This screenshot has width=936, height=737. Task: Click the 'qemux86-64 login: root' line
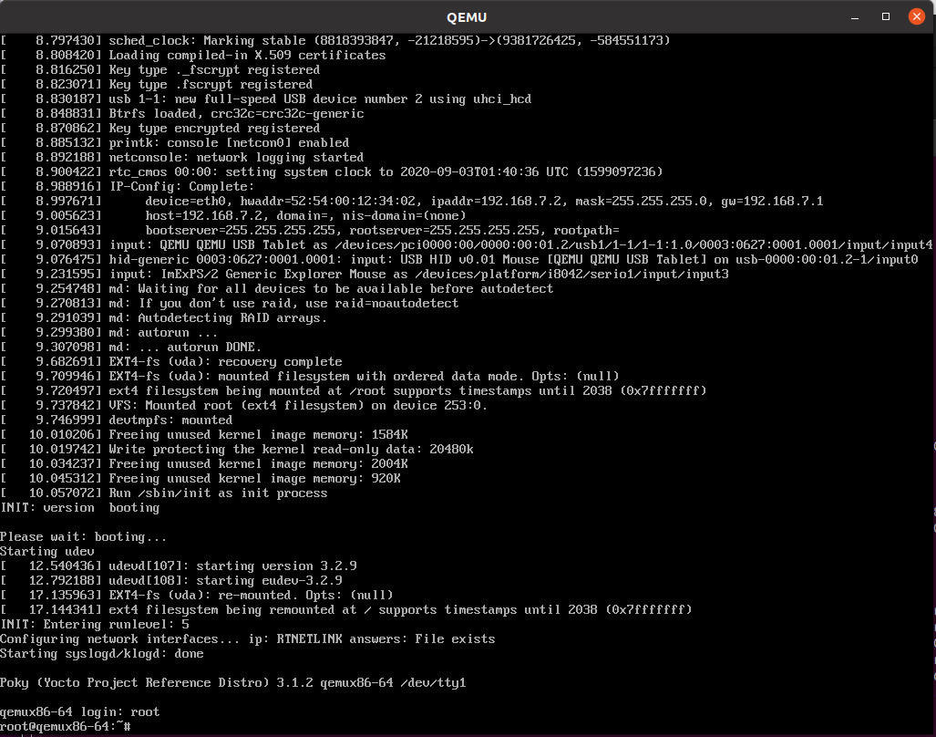[x=80, y=711]
